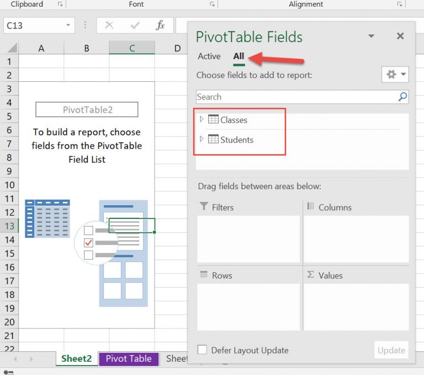This screenshot has width=424, height=375.
Task: Click the enter checkmark in formula bar
Action: (x=135, y=25)
